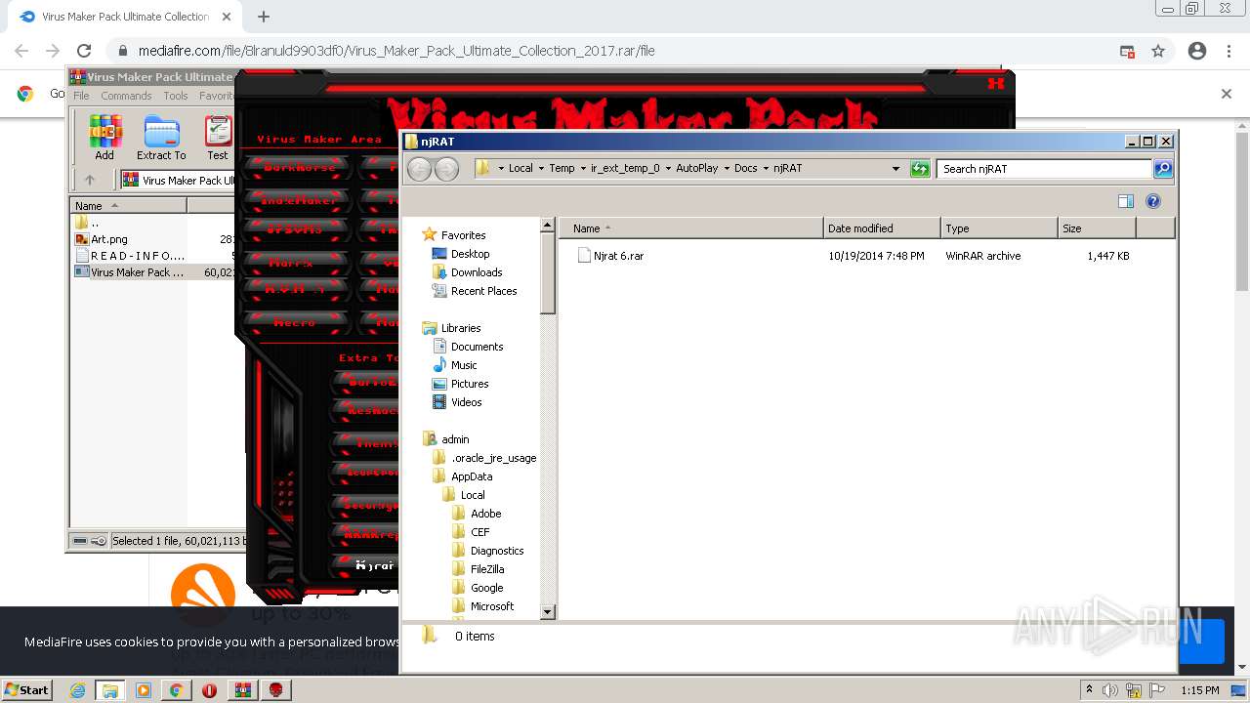Screen dimensions: 1250x703
Task: Refresh the njRAT folder view
Action: tap(920, 169)
